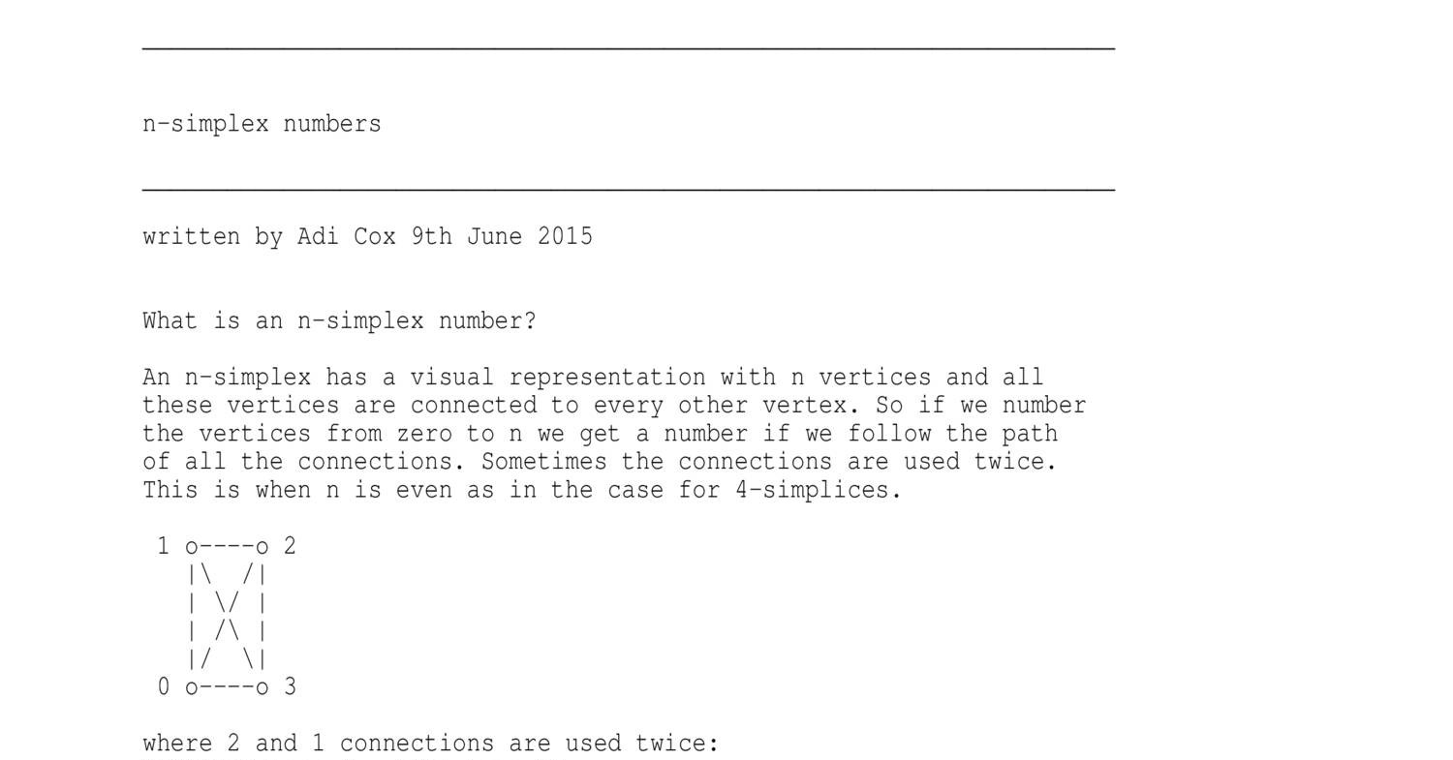Click the sentence "Sometimes the connections are used twice"

765,462
